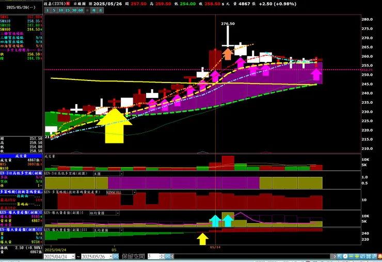Select the 60-minute timeframe button
Image resolution: width=382 pixels, height=262 pixels.
[81, 10]
